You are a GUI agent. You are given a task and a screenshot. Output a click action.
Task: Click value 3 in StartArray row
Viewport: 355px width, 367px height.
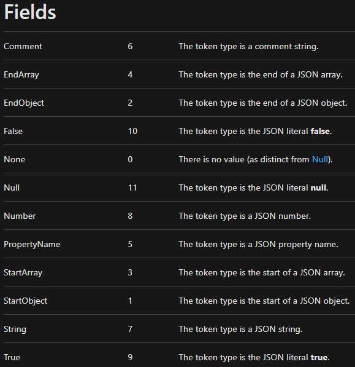[130, 273]
